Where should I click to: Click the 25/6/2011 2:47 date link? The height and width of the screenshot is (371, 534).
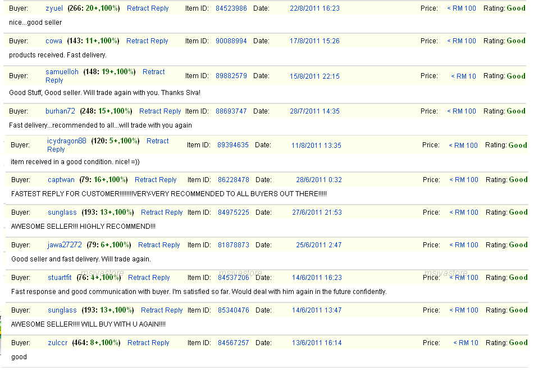[311, 245]
